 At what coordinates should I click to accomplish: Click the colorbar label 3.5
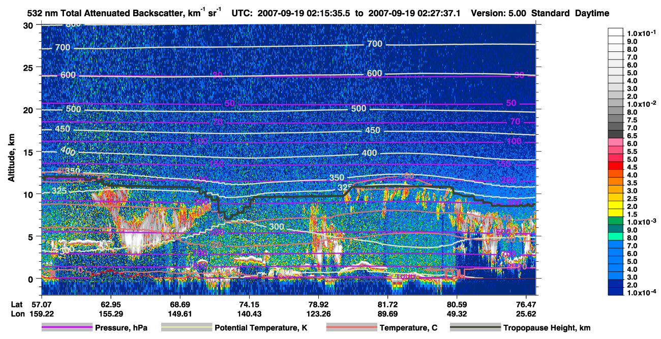tap(632, 182)
